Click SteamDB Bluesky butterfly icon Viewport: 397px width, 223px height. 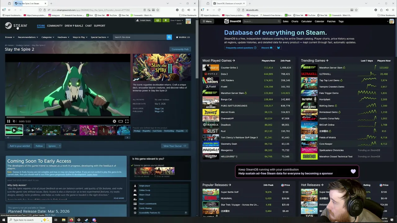click(278, 48)
